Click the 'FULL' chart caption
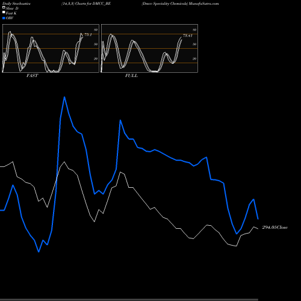 (131, 76)
